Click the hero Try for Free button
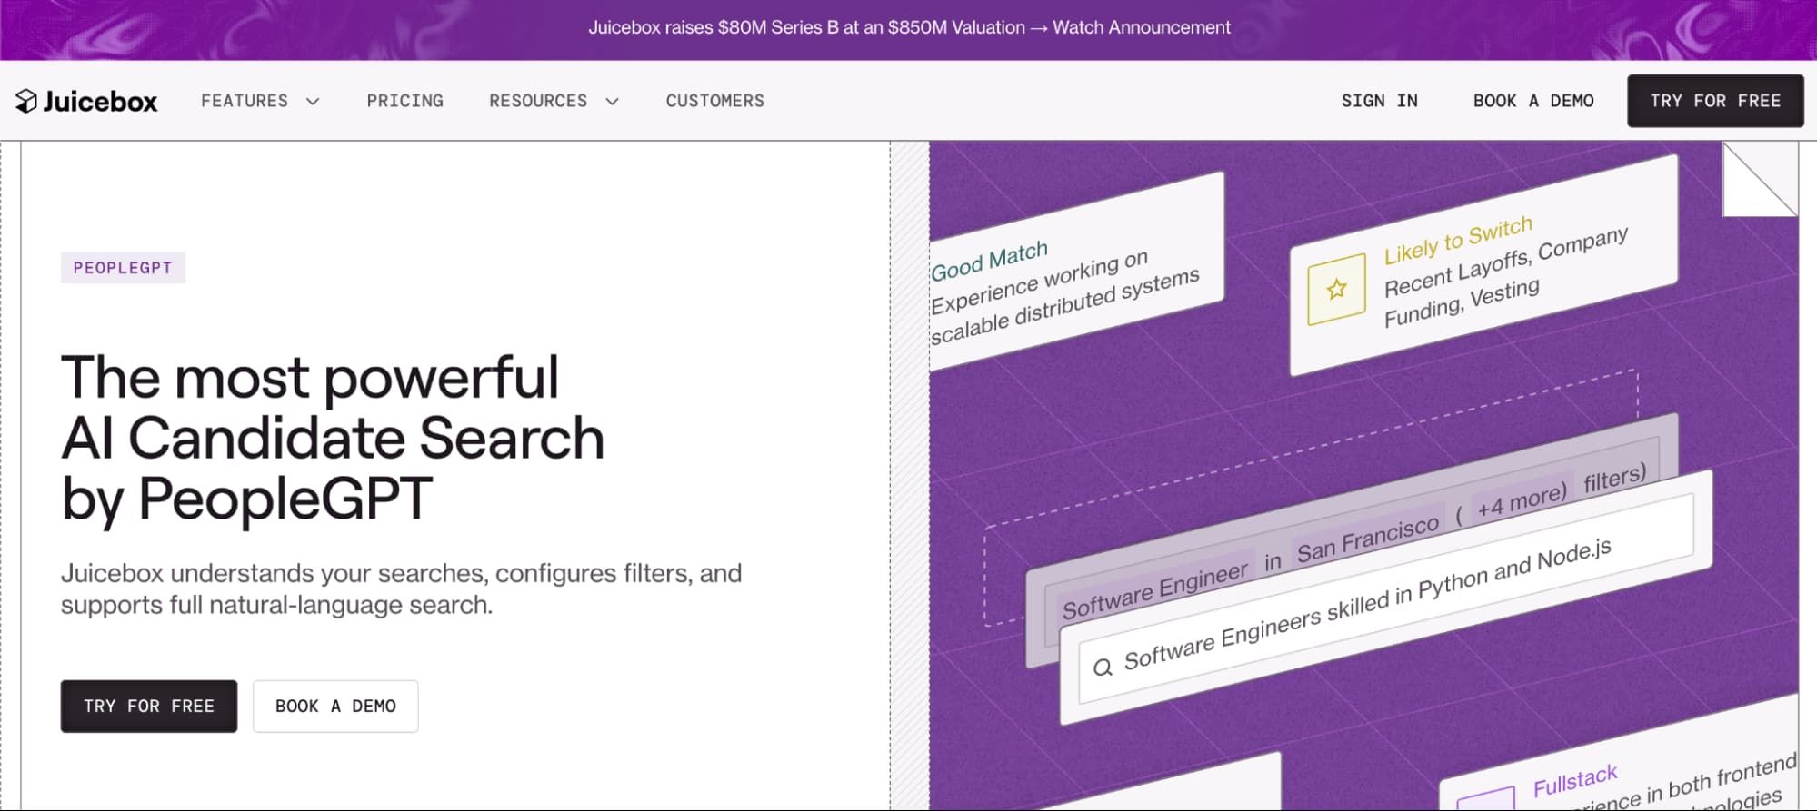 point(149,706)
